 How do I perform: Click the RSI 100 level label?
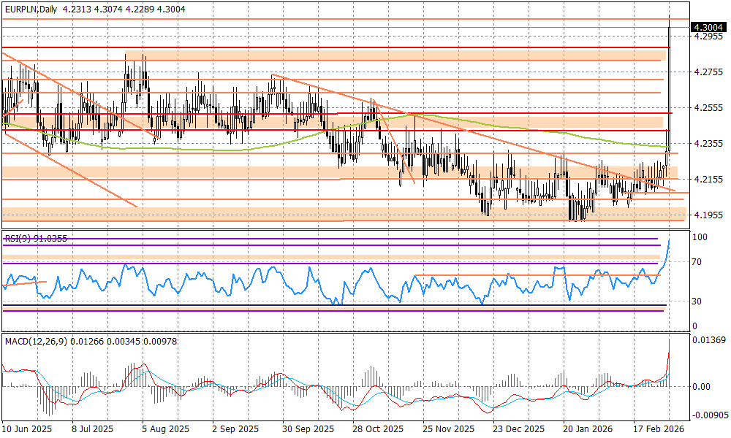(701, 238)
